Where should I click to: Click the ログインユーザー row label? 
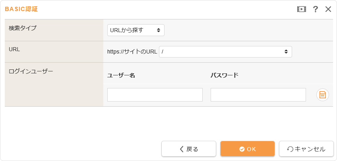point(31,71)
